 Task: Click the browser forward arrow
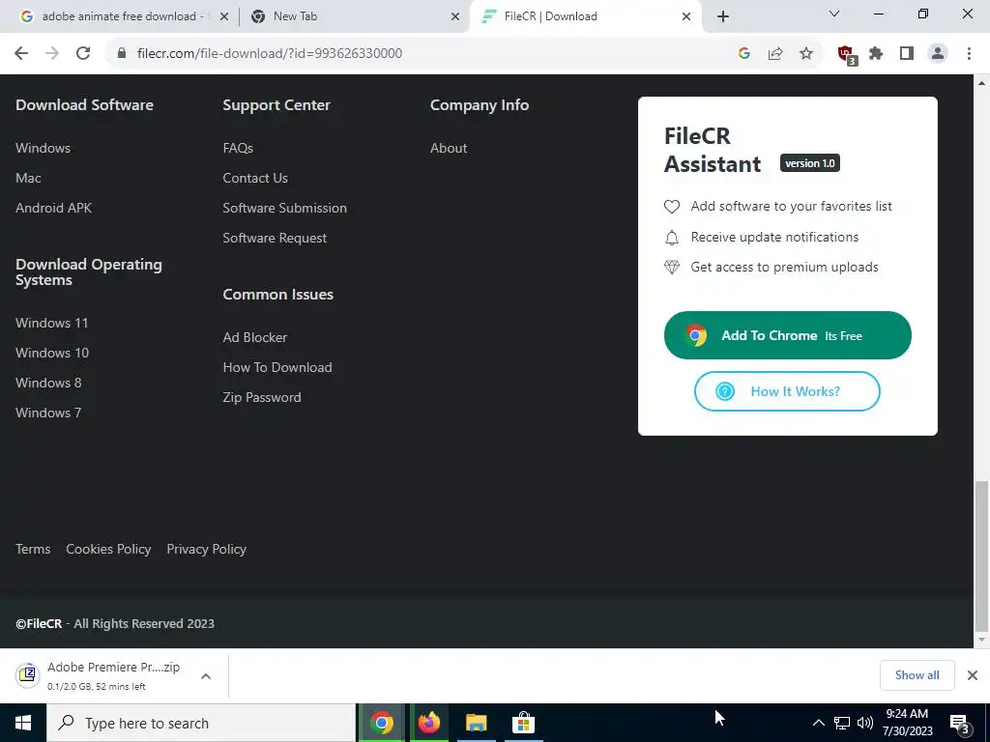(x=52, y=53)
